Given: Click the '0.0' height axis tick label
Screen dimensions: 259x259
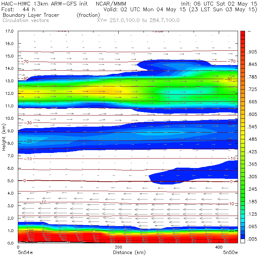Looking at the screenshot, I should (10, 243).
